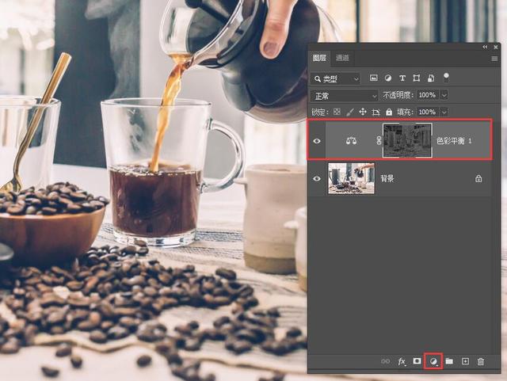Select the 背景 layer name

[x=387, y=178]
